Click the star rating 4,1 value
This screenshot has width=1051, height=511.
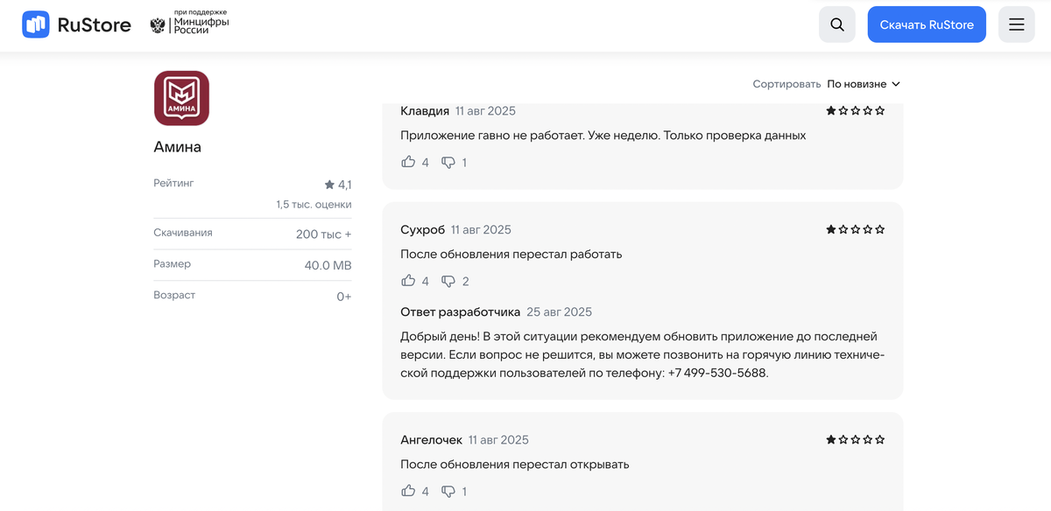point(338,185)
